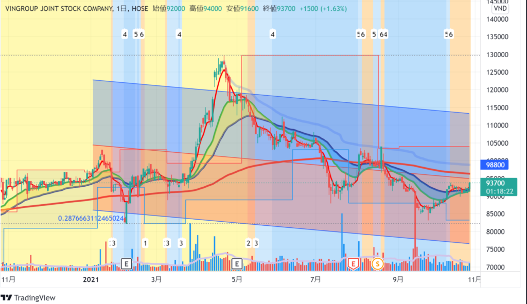The image size is (527, 304).
Task: Click the orange S split marker
Action: (x=377, y=264)
